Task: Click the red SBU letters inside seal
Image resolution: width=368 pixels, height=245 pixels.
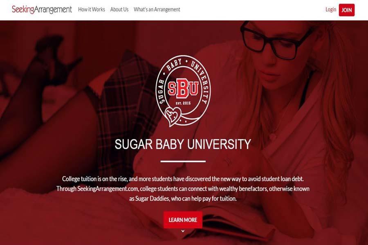Action: pos(183,89)
